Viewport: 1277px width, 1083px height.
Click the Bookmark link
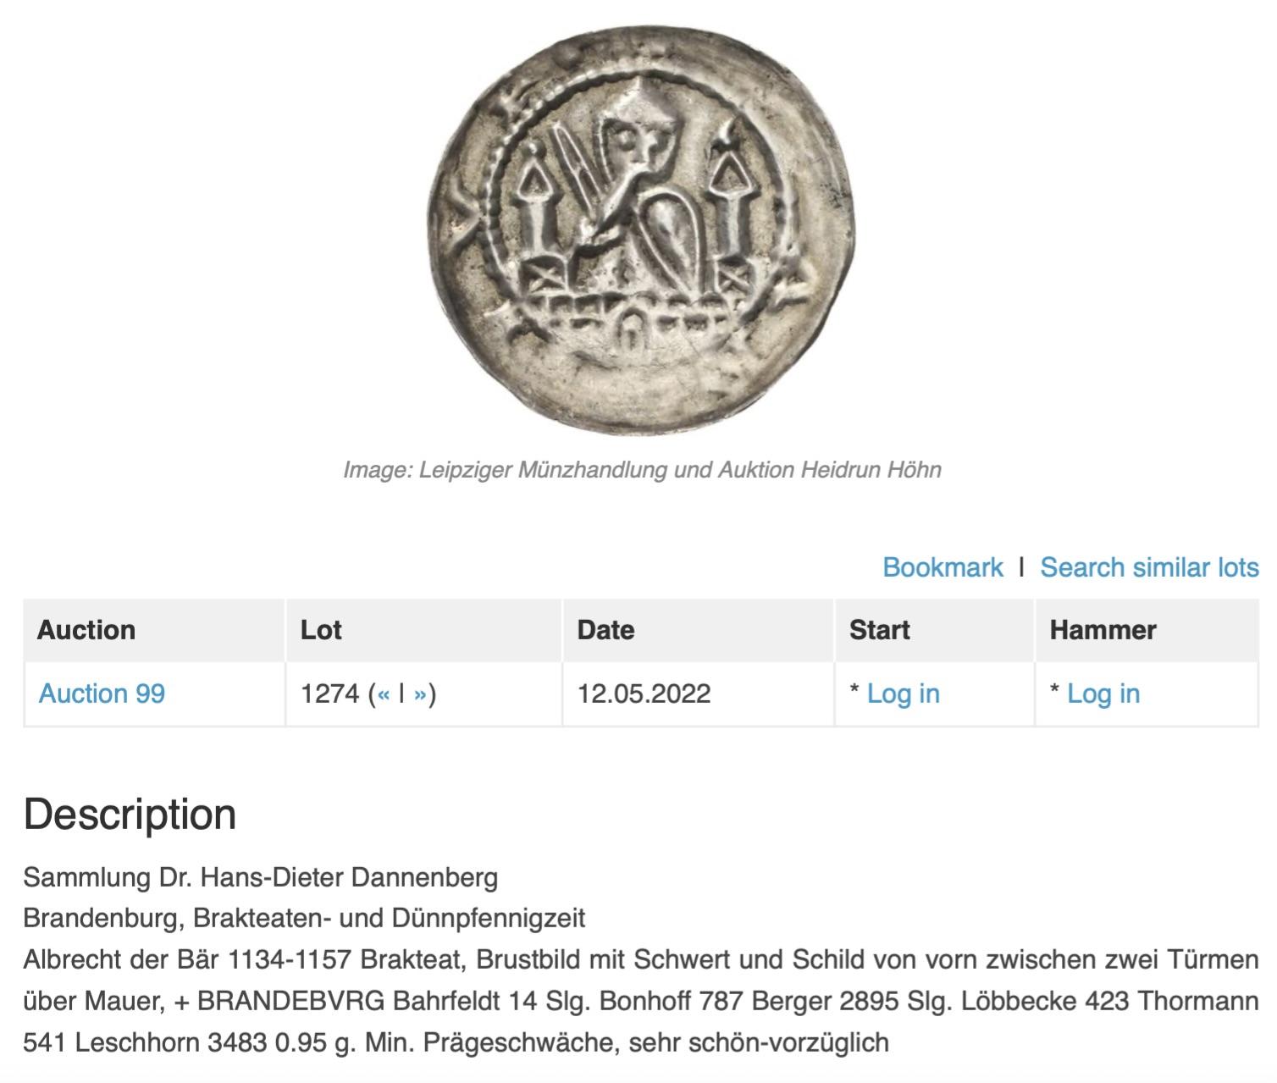pyautogui.click(x=943, y=567)
